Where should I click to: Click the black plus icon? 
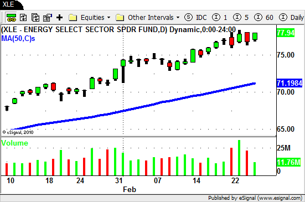[x=60, y=18]
